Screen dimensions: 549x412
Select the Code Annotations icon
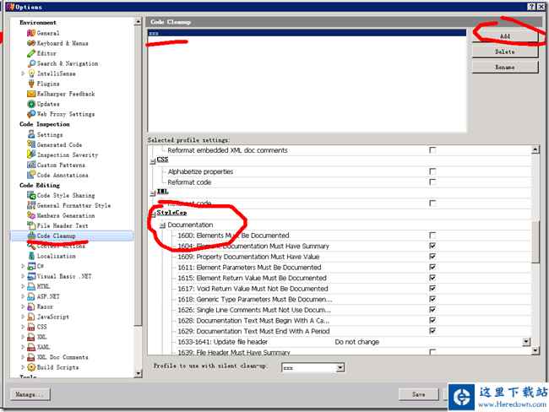pyautogui.click(x=31, y=175)
